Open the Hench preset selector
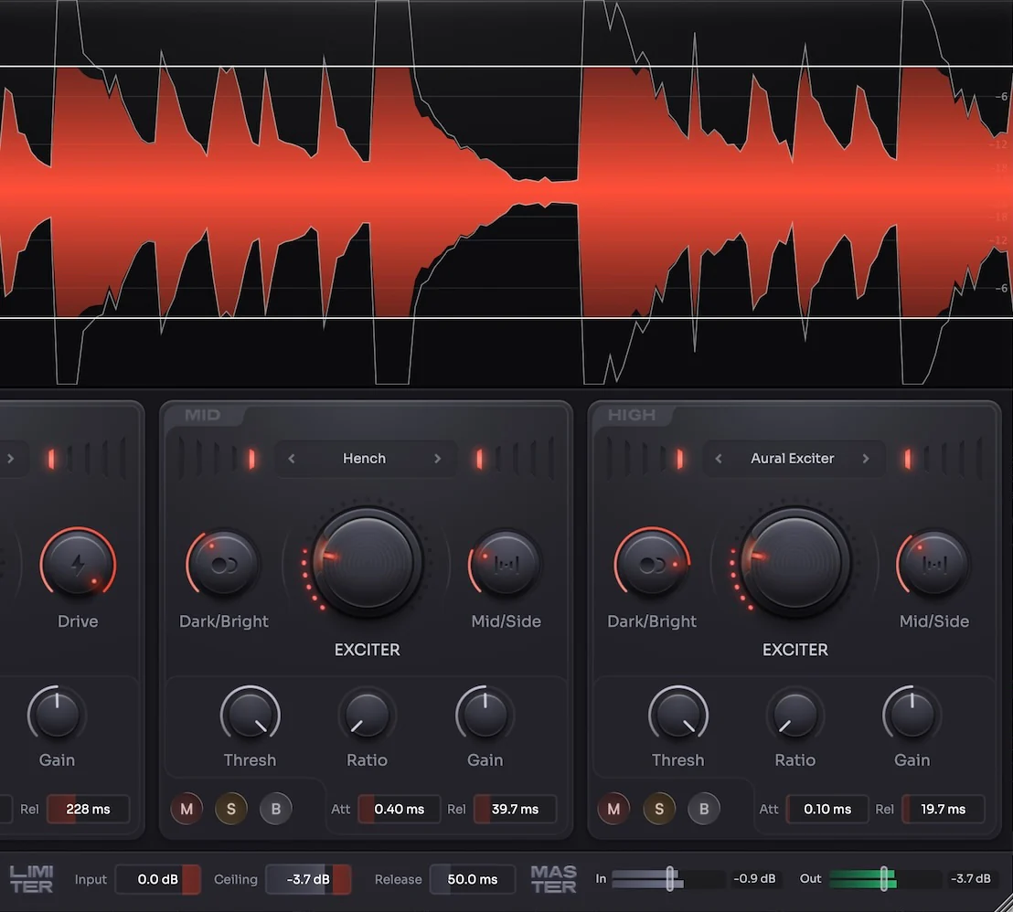 tap(364, 458)
